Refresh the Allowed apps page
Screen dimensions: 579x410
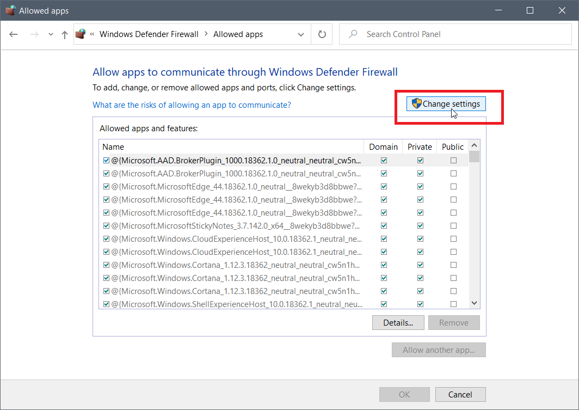click(322, 34)
